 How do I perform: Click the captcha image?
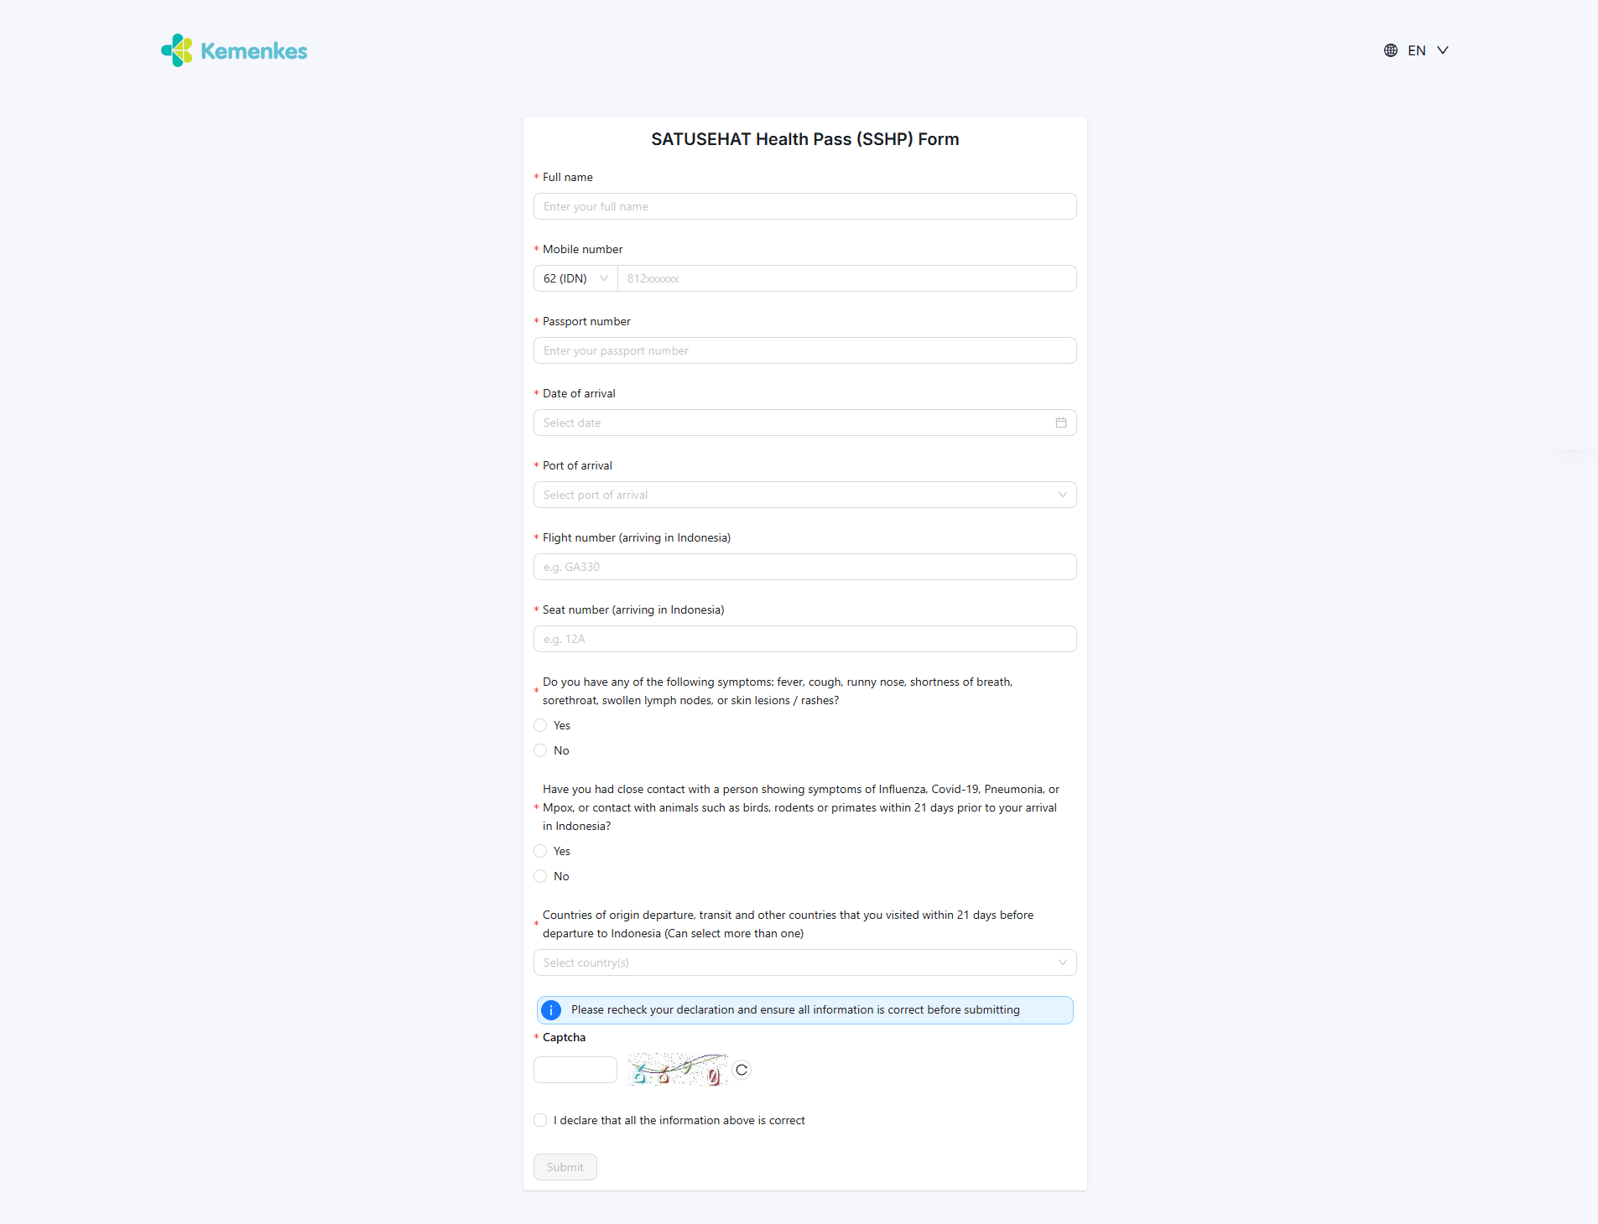[677, 1070]
